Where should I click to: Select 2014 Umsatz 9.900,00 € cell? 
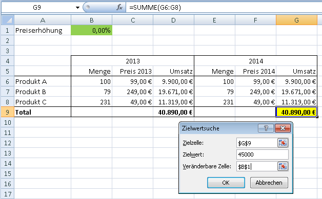click(x=296, y=81)
